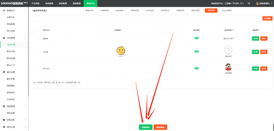Open the smiley face review image
Image resolution: width=274 pixels, height=131 pixels.
(x=121, y=51)
